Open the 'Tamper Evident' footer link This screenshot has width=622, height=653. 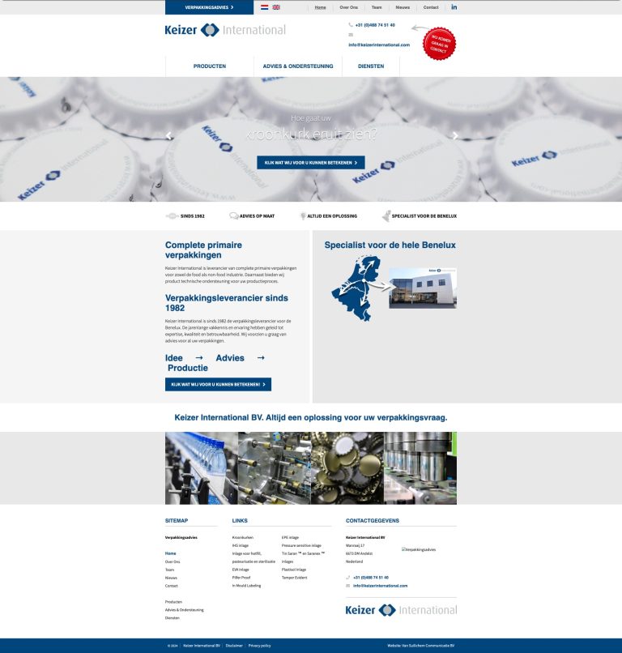coord(294,578)
